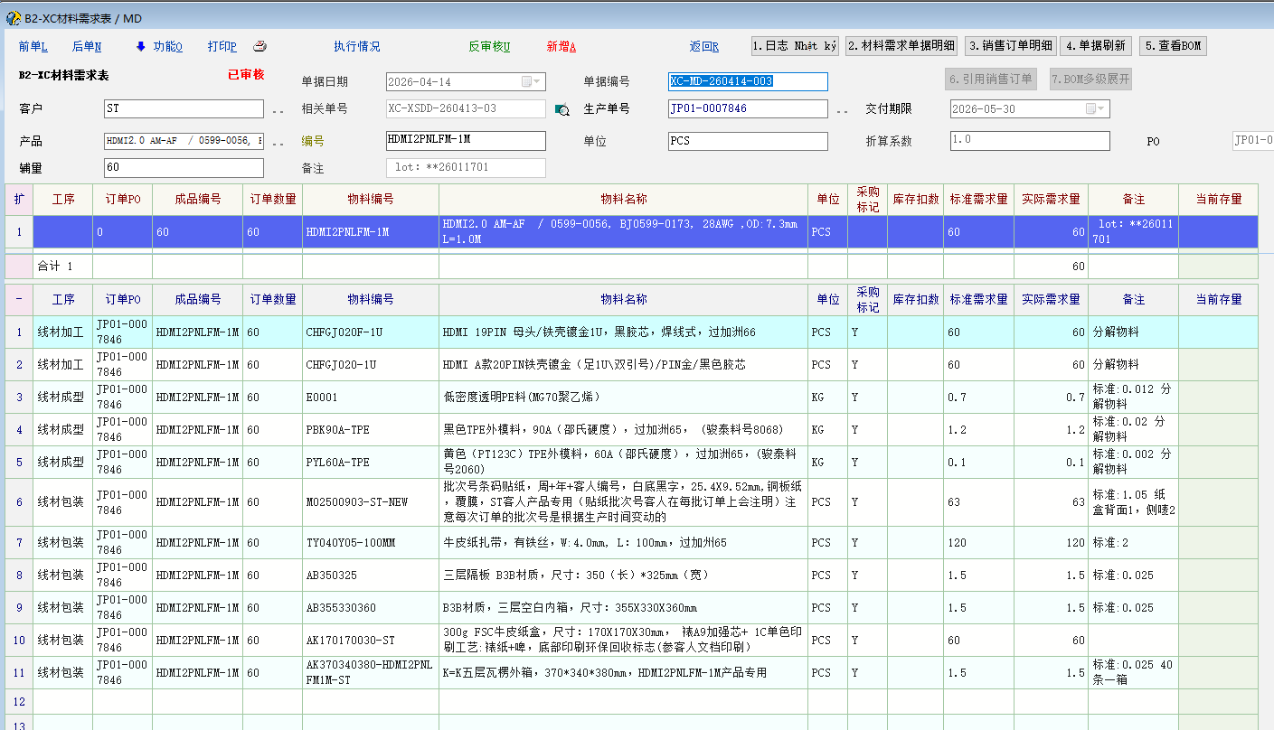Expand the top grid using the 扩 header cell
This screenshot has width=1274, height=730.
(19, 200)
